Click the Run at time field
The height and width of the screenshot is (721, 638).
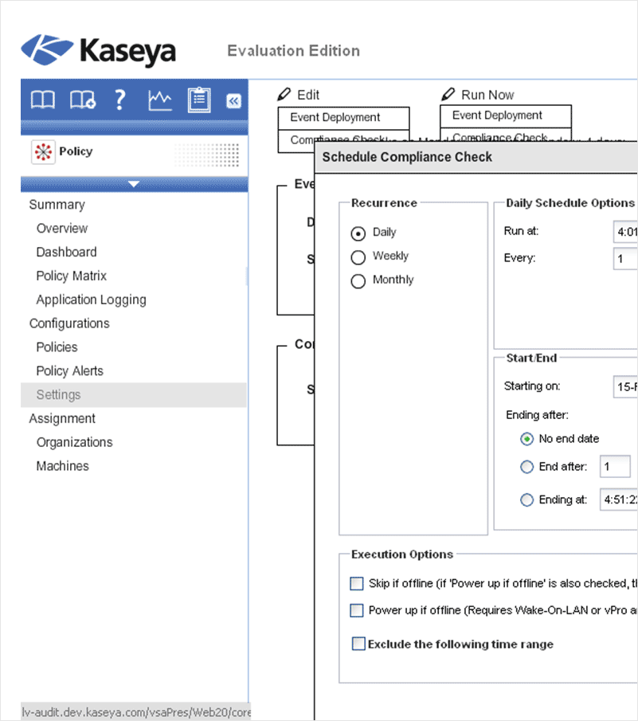(x=625, y=232)
